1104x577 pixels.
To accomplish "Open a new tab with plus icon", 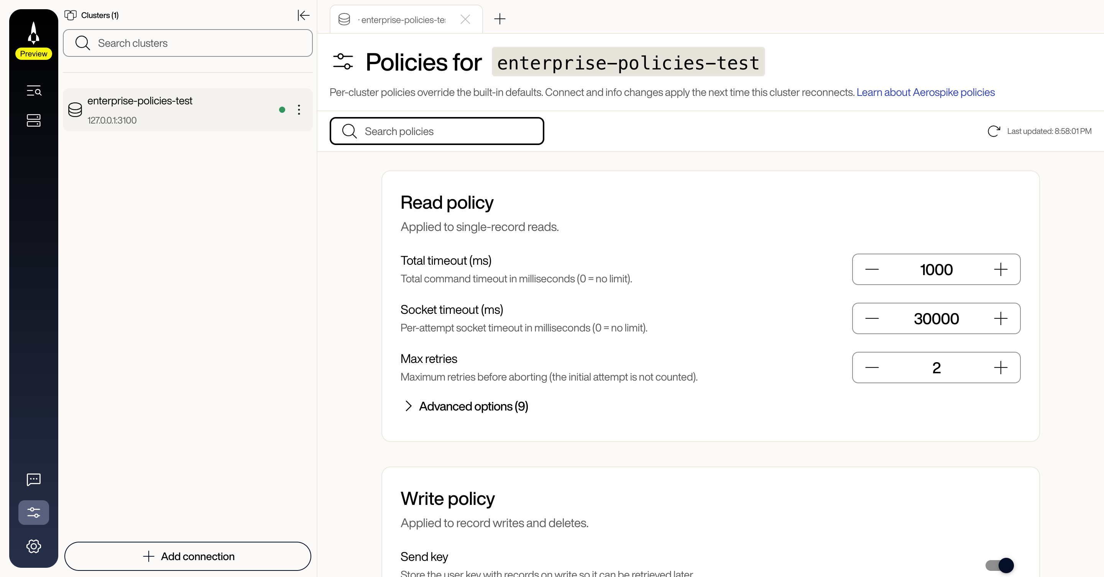I will pos(500,19).
